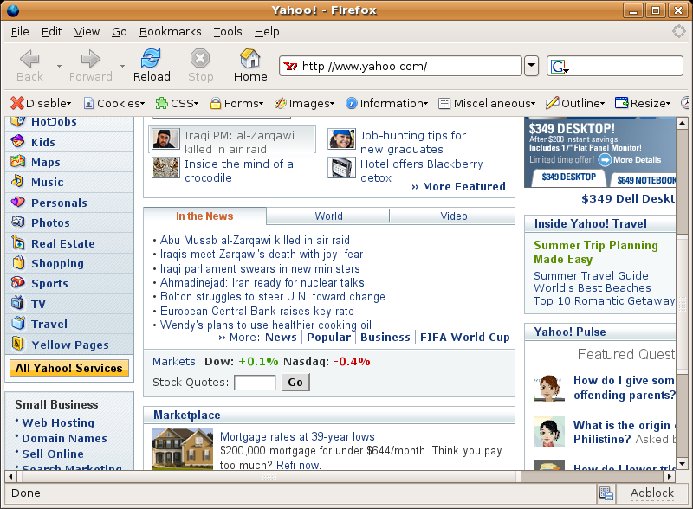The image size is (693, 509).
Task: Click the Iraqi PM story thumbnail
Action: (165, 139)
